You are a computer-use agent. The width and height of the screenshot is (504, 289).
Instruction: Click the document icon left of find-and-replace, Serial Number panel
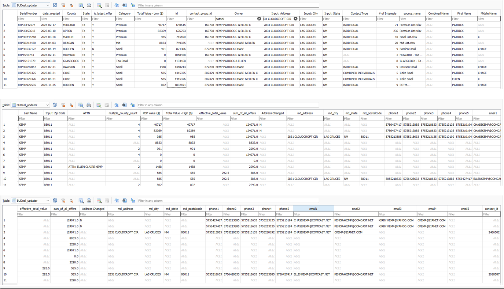point(125,5)
